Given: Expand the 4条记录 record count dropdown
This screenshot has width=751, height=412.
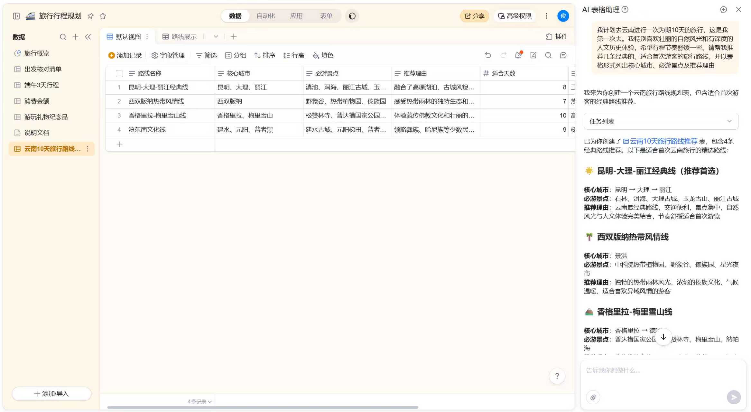Looking at the screenshot, I should [x=198, y=401].
